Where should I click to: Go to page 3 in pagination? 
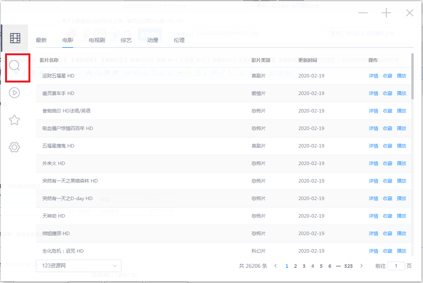304,266
